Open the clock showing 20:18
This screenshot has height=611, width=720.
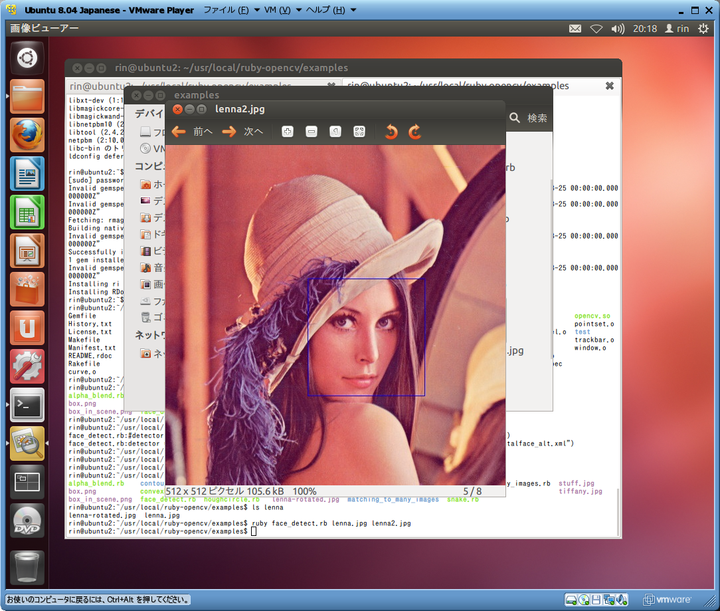click(645, 29)
